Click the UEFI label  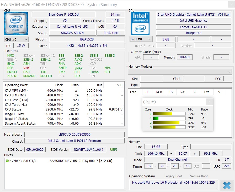[114, 150]
